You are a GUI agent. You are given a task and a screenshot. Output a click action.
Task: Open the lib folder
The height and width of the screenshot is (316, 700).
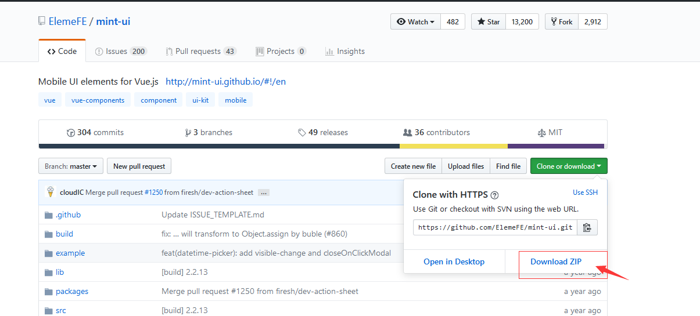point(60,272)
